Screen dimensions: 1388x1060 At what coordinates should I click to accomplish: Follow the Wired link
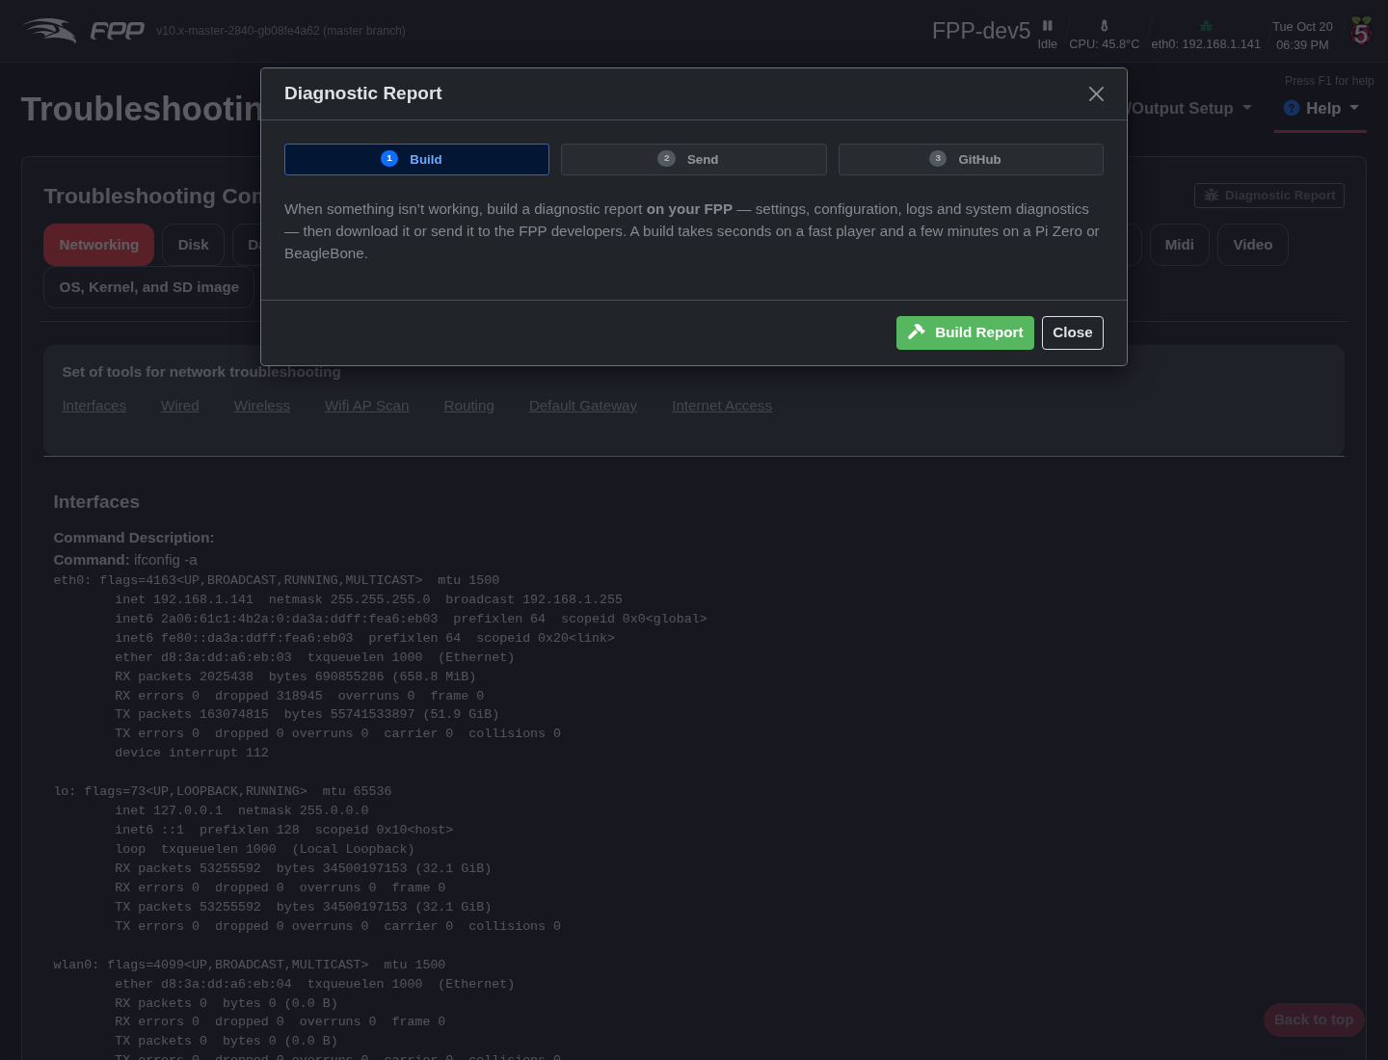tap(180, 406)
